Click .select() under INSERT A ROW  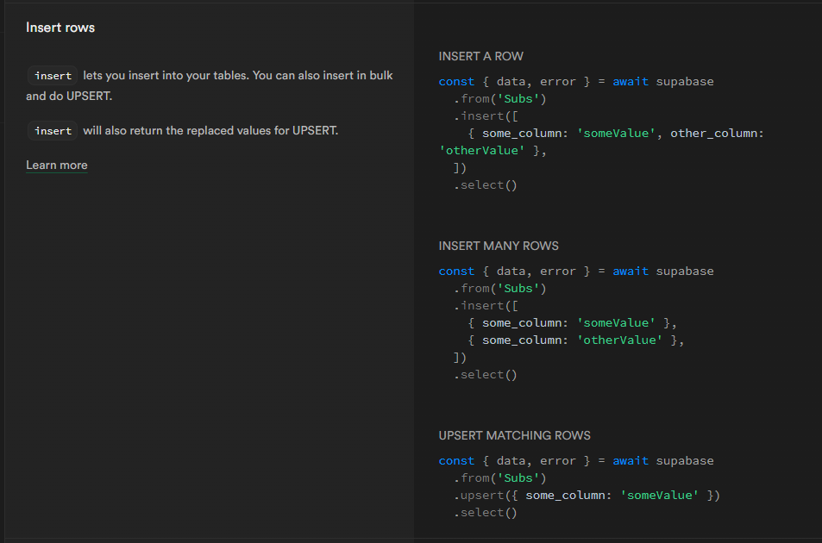tap(485, 184)
